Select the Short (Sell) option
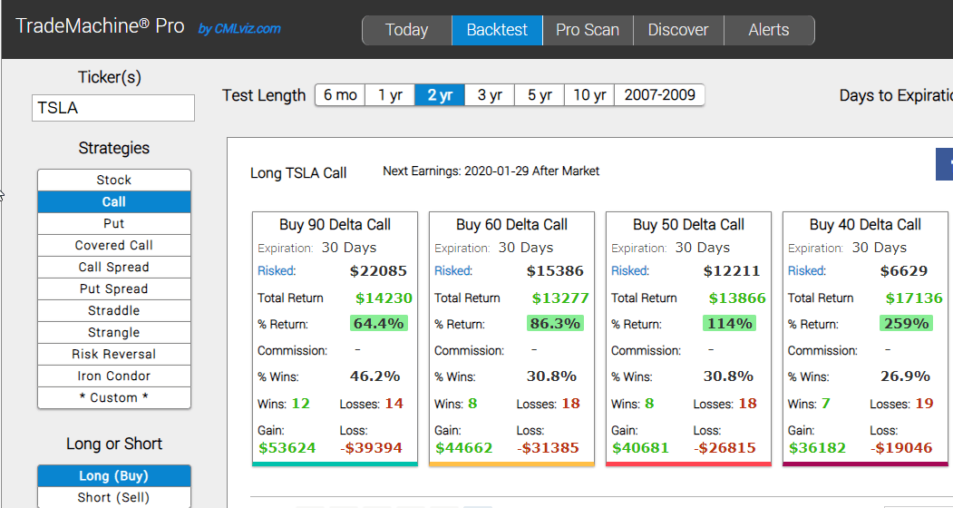Viewport: 953px width, 508px height. tap(113, 497)
